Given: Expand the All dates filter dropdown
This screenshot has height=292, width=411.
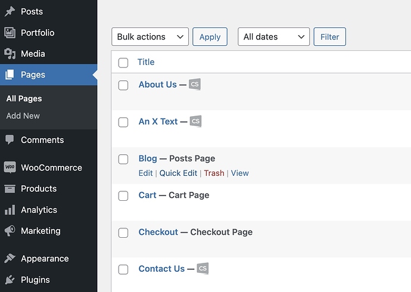Looking at the screenshot, I should tap(273, 37).
